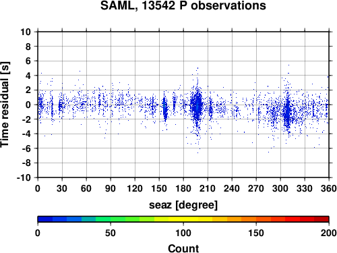Select the dark red end of colorbar

pos(321,219)
